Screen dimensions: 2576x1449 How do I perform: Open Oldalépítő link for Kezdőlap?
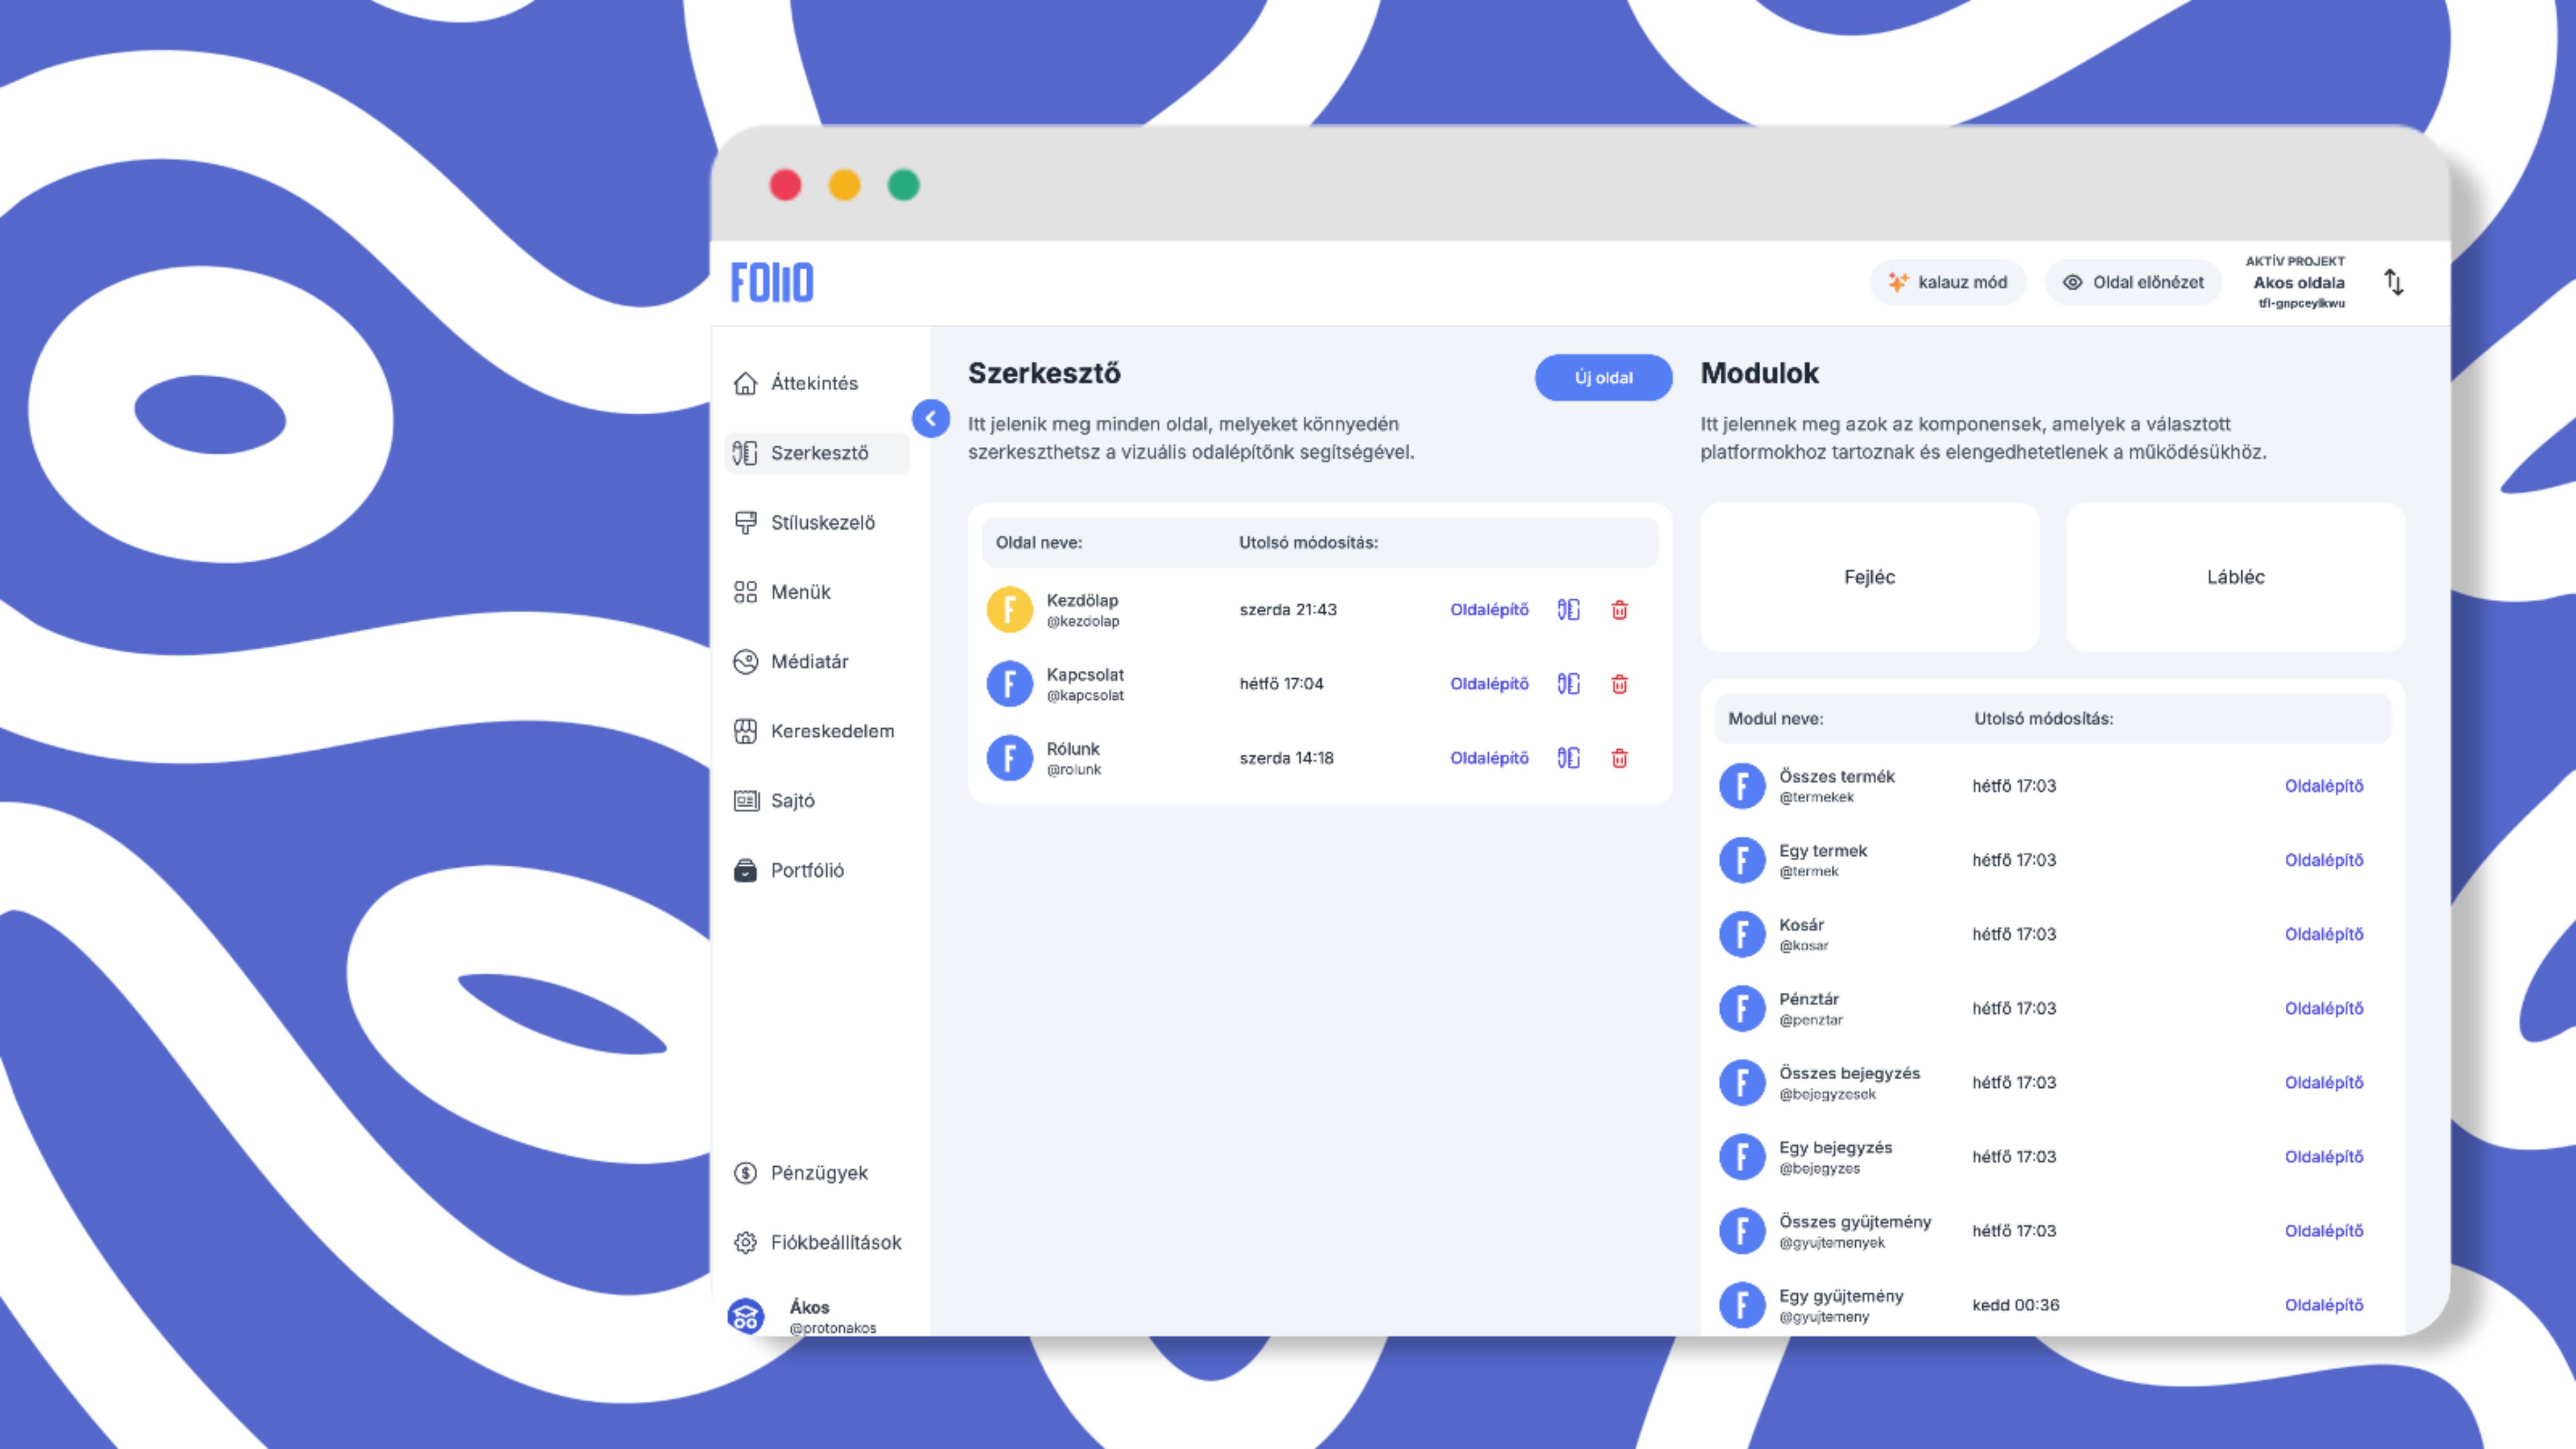[x=1489, y=610]
